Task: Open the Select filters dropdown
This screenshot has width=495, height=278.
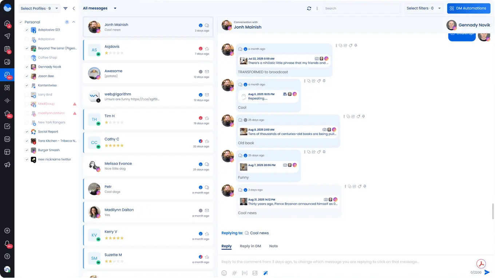Action: (x=423, y=8)
